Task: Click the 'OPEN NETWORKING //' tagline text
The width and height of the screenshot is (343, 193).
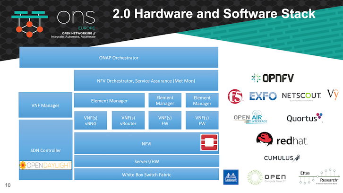Action: [x=79, y=33]
